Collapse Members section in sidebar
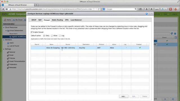 tap(4, 40)
